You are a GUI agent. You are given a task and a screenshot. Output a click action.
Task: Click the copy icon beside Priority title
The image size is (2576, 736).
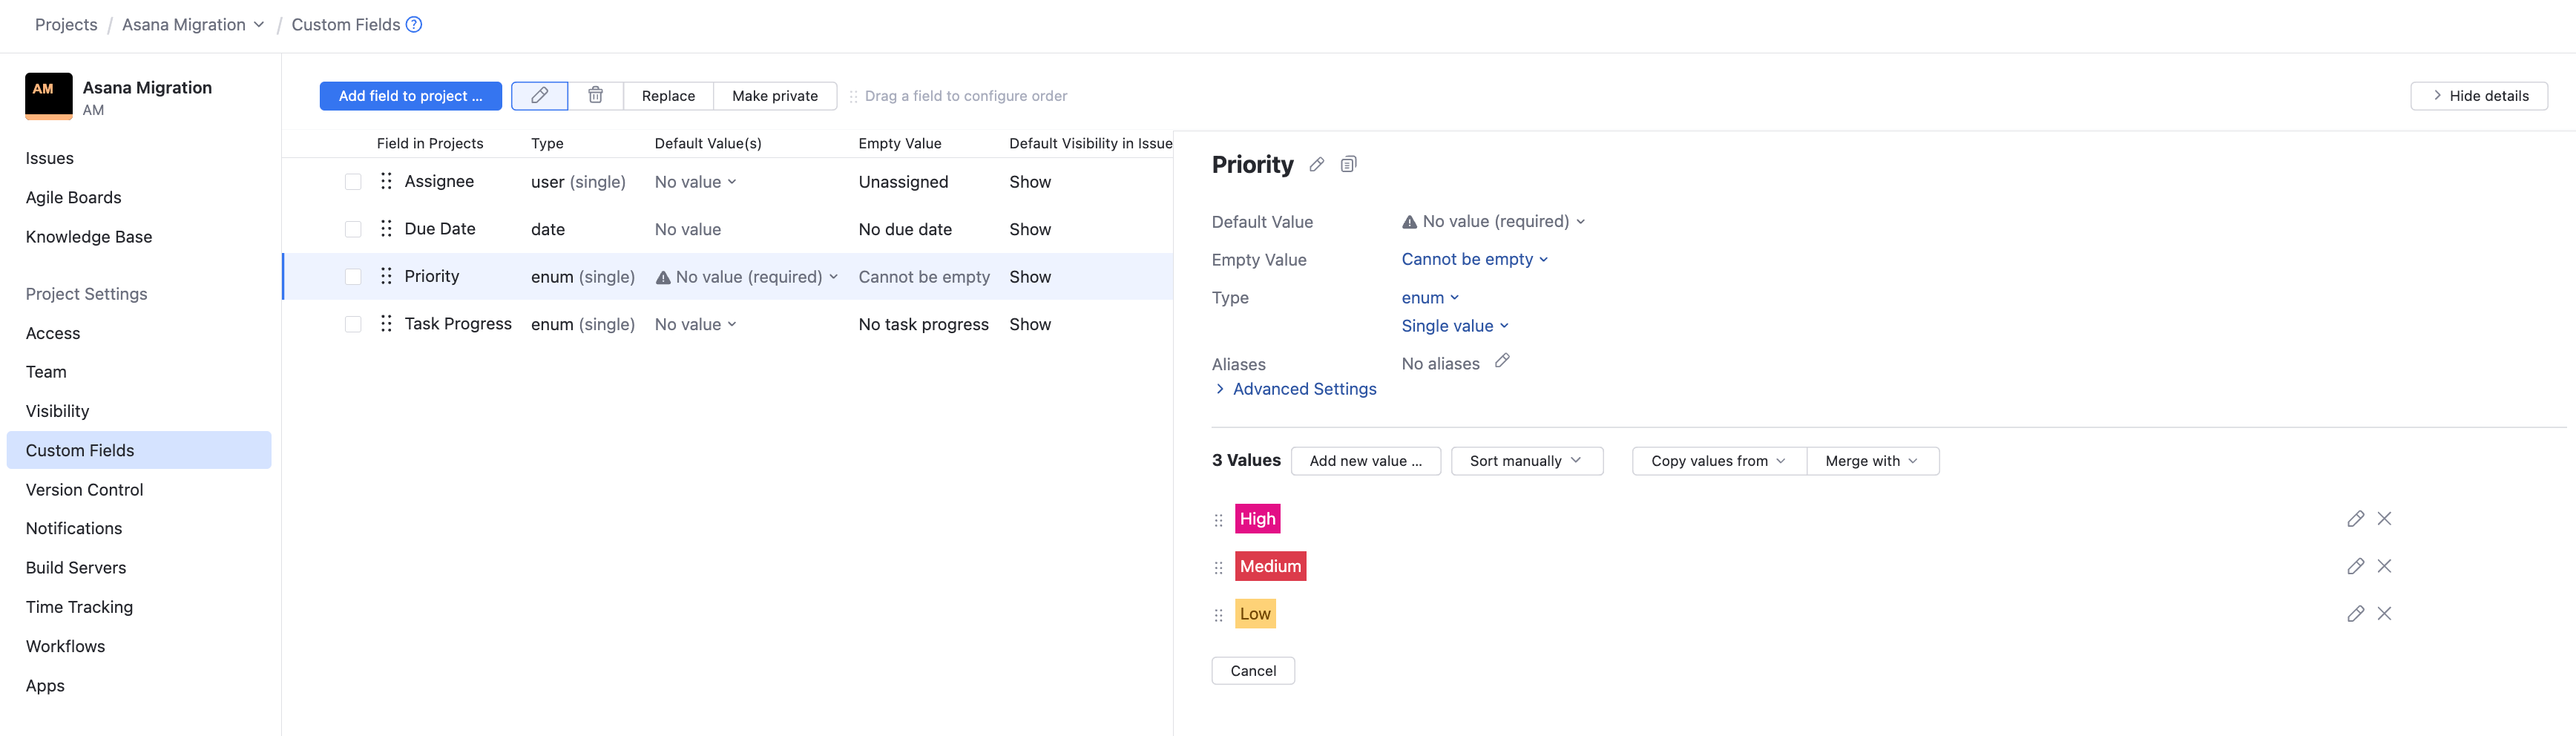click(x=1348, y=165)
